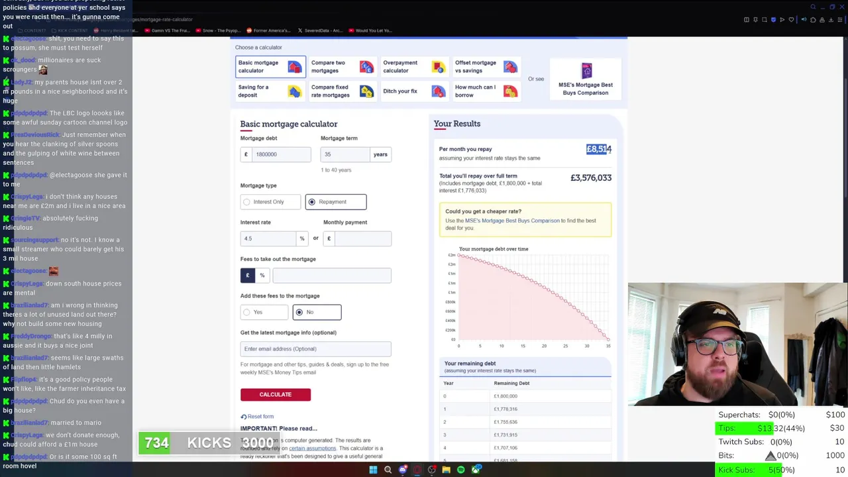Open the Basic mortgage calculator tile
The image size is (848, 477).
click(x=270, y=67)
